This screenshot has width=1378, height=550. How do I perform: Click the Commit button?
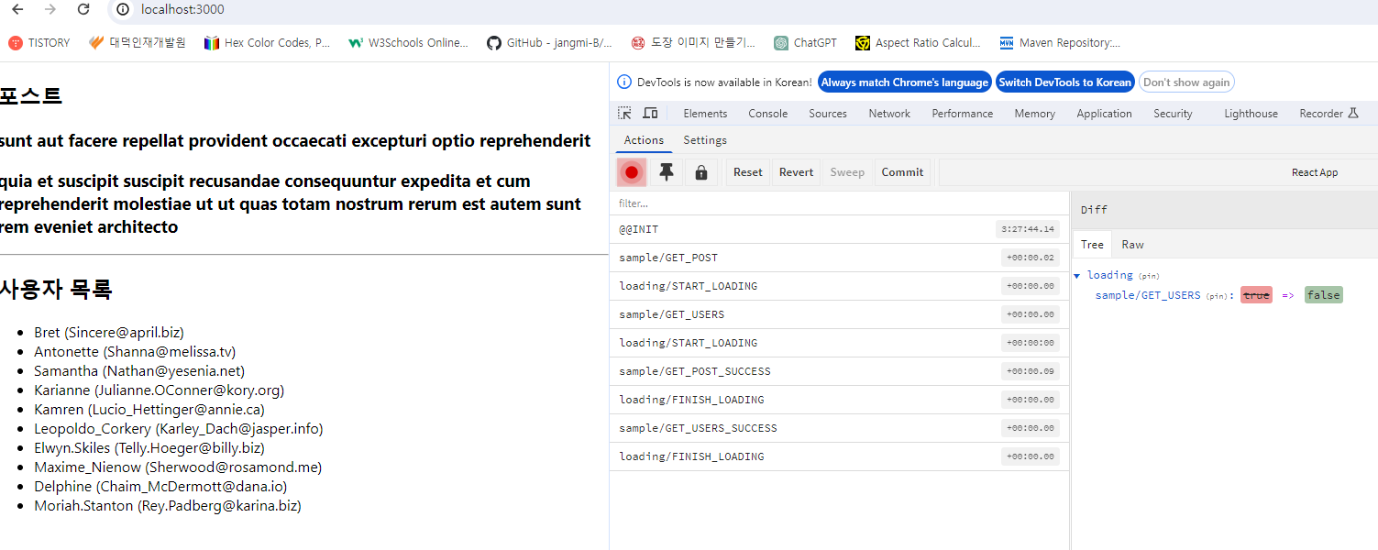902,172
